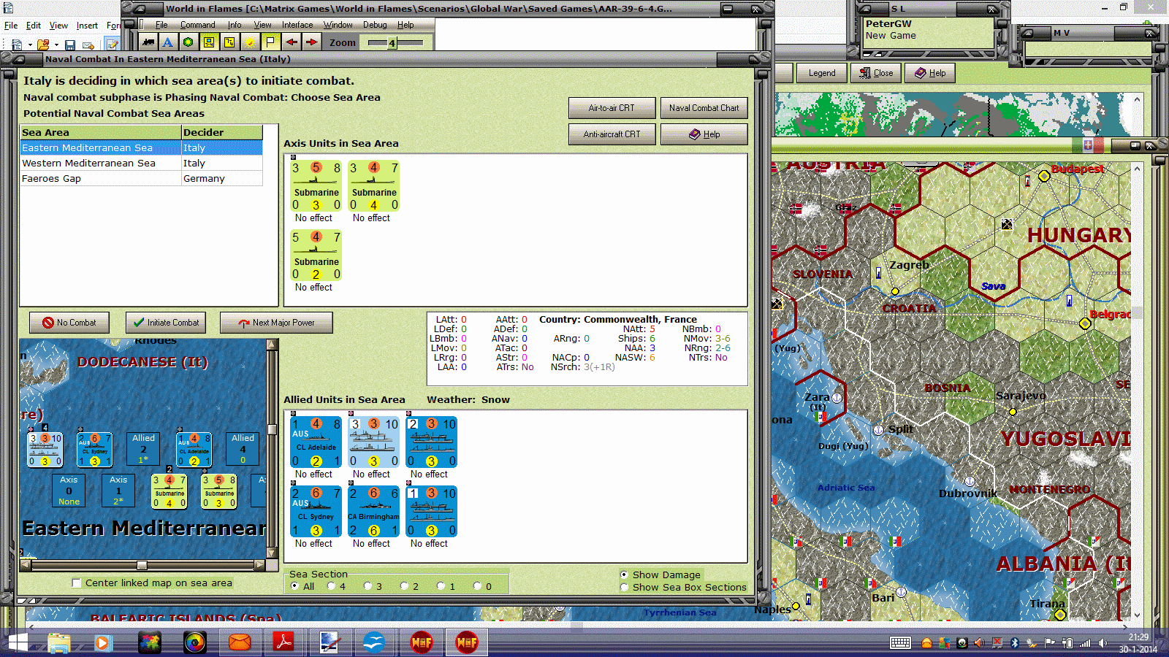Enable Center linked map on sea area
1169x657 pixels.
(x=76, y=583)
